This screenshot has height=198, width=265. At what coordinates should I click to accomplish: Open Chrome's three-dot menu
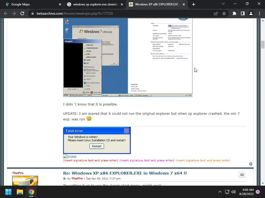click(259, 13)
